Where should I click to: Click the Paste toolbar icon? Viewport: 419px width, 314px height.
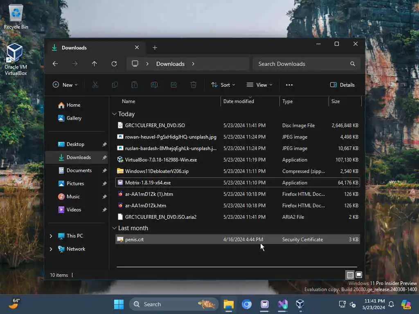click(x=134, y=85)
